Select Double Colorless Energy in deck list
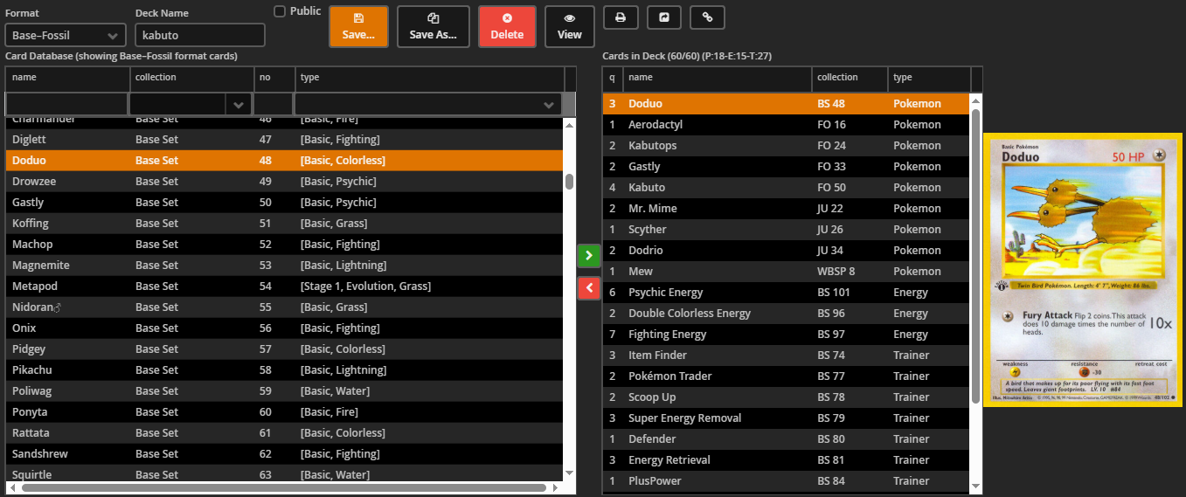 787,314
